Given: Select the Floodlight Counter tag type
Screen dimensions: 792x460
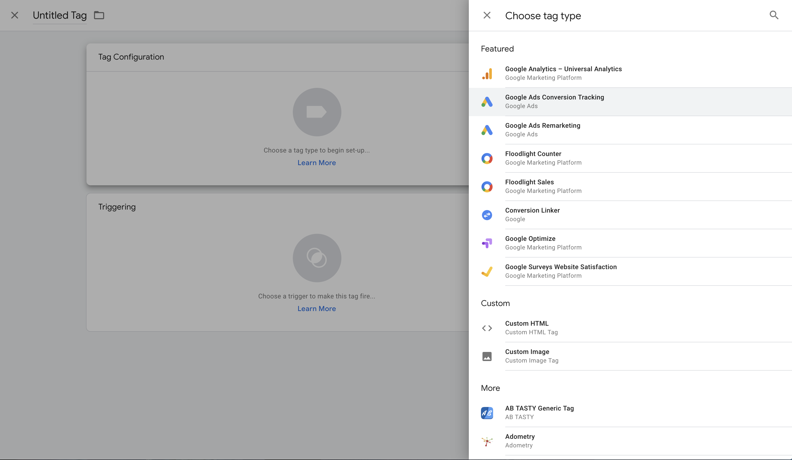Looking at the screenshot, I should [630, 159].
